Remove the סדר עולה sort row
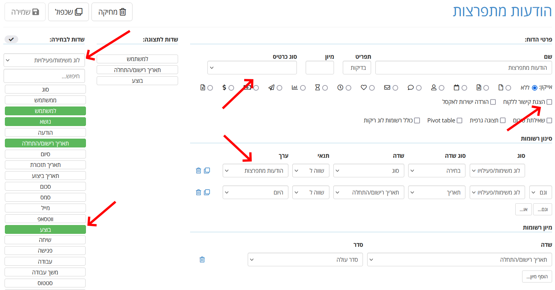This screenshot has height=290, width=555. pos(202,259)
